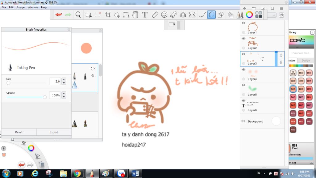
Task: Open Microsoft Word from the taskbar
Action: click(135, 173)
